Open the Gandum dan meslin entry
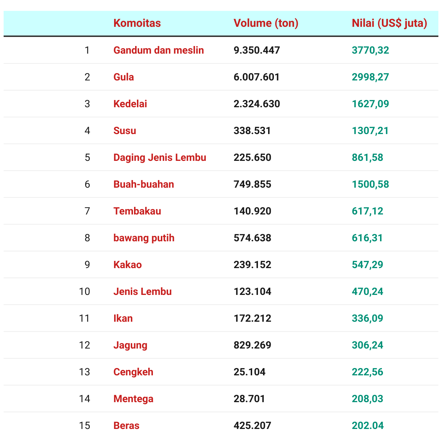 [x=159, y=50]
